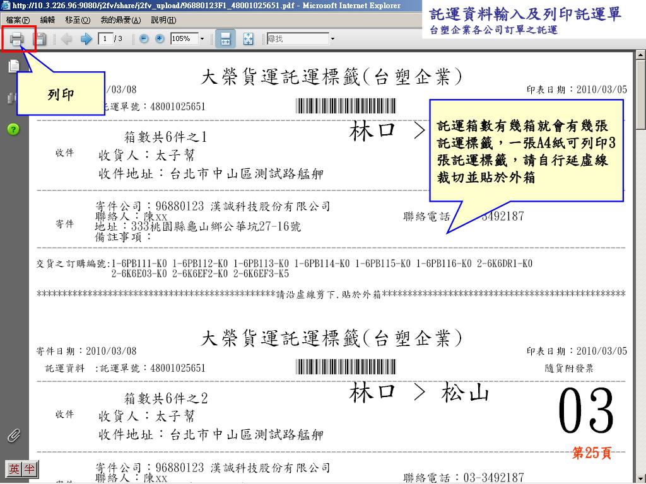646x484 pixels.
Task: Edit the current page number field
Action: pos(105,38)
